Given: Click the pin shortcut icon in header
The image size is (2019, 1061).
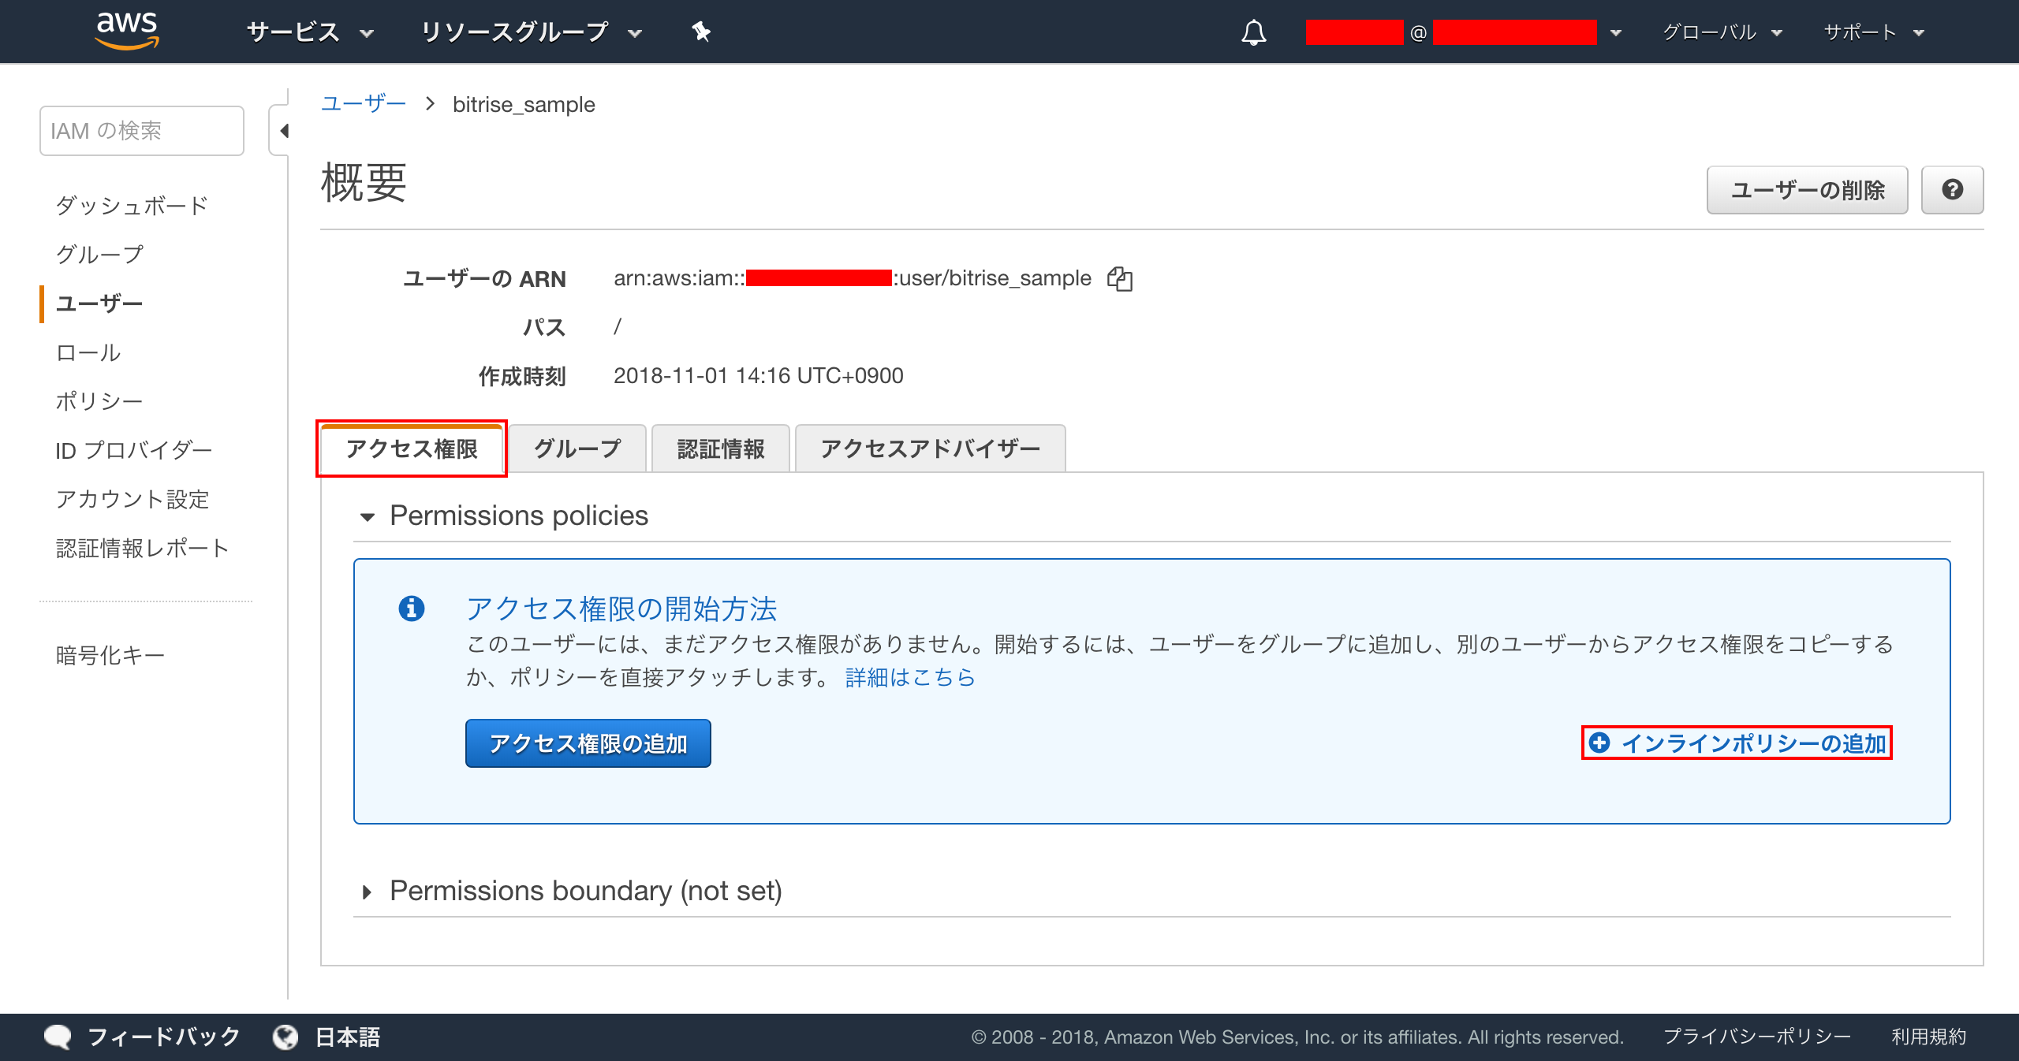Looking at the screenshot, I should pos(700,32).
